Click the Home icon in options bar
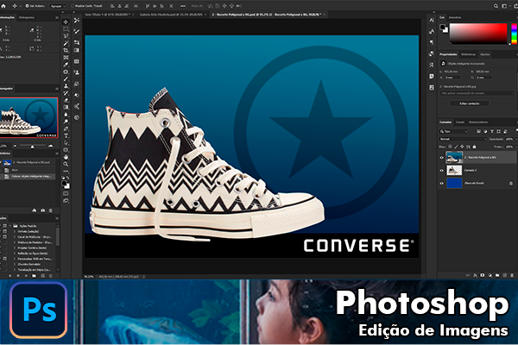The width and height of the screenshot is (518, 345). (3, 6)
